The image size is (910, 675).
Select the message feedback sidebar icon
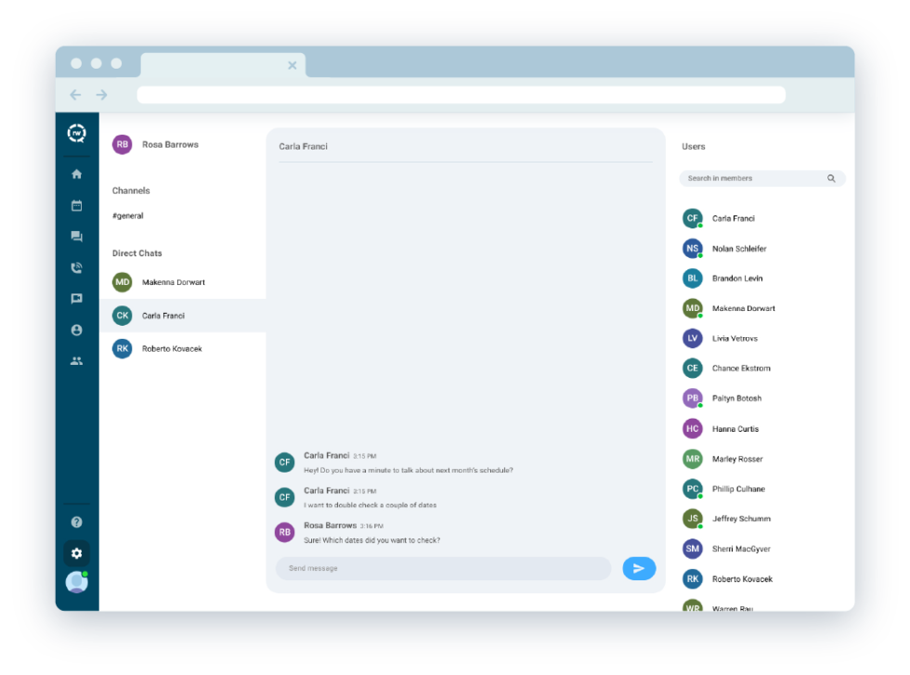pyautogui.click(x=77, y=298)
